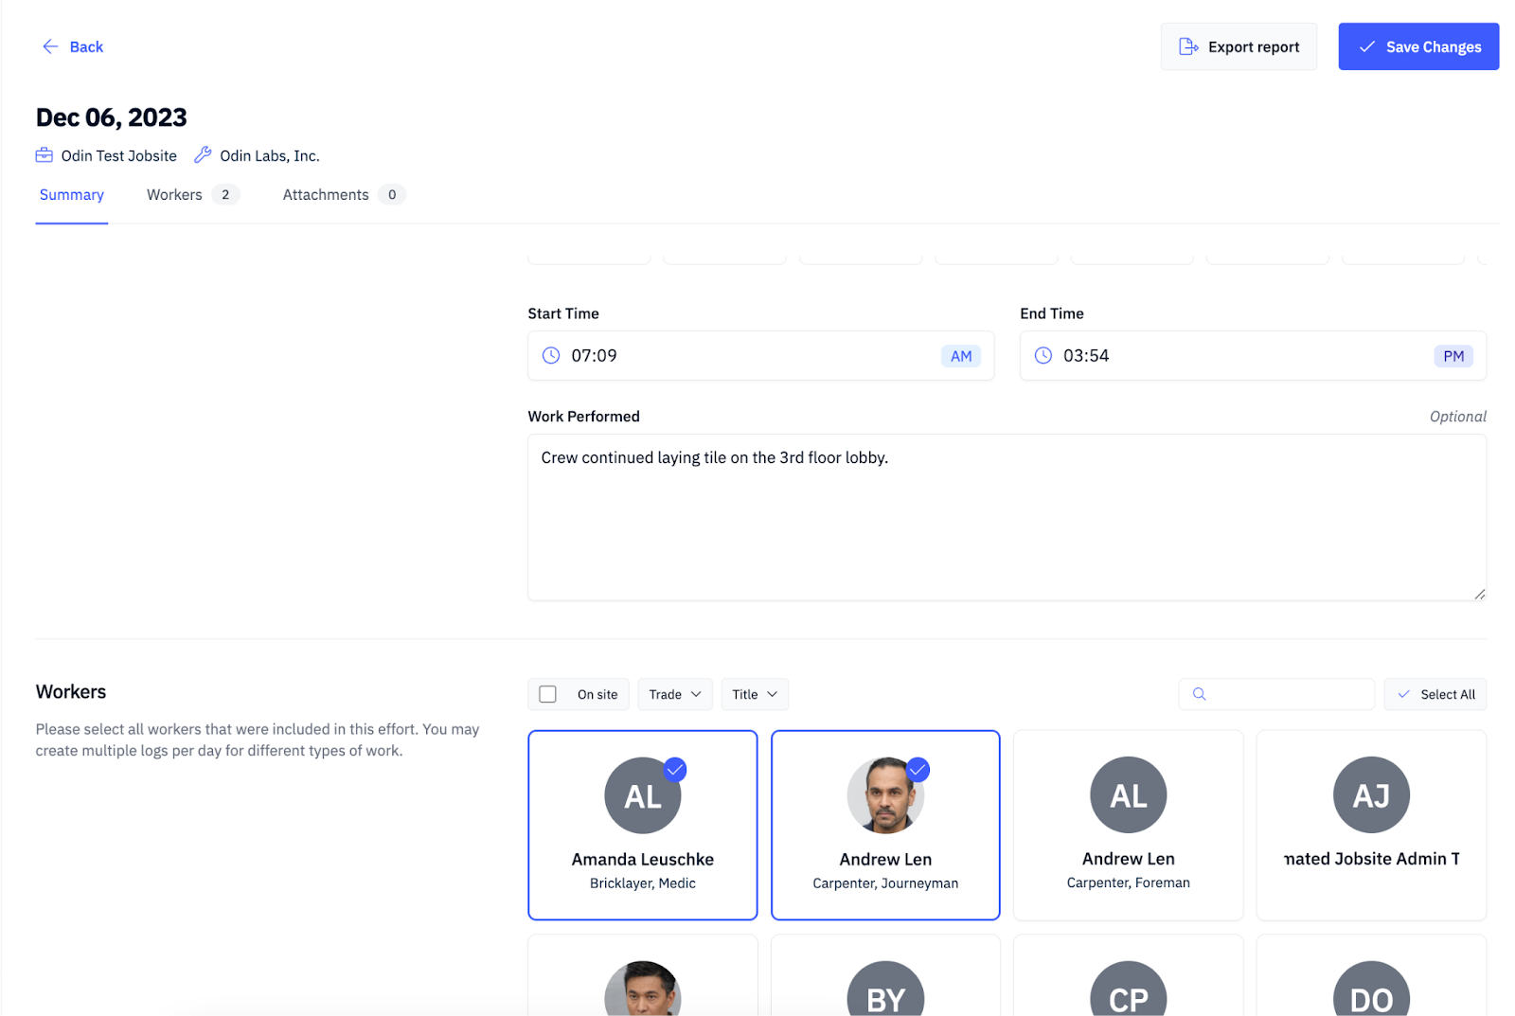
Task: Go Back using the Back link
Action: pos(73,46)
